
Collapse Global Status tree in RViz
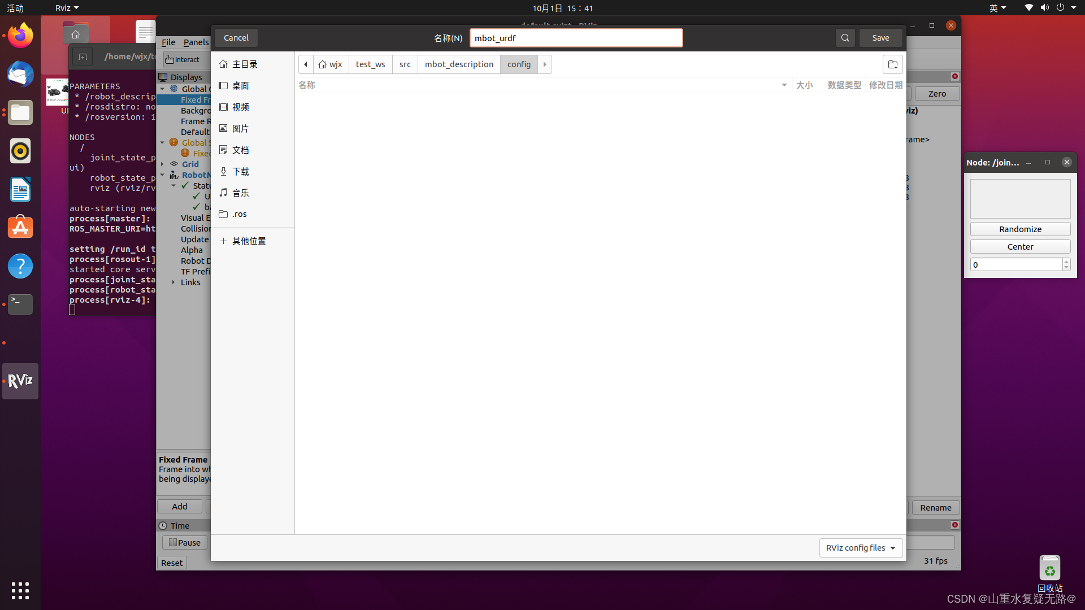tap(163, 143)
